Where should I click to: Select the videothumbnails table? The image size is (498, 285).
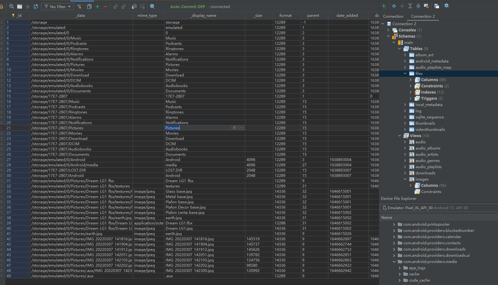[430, 130]
